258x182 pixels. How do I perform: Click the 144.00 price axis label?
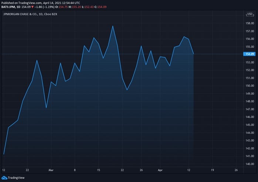pyautogui.click(x=250, y=133)
